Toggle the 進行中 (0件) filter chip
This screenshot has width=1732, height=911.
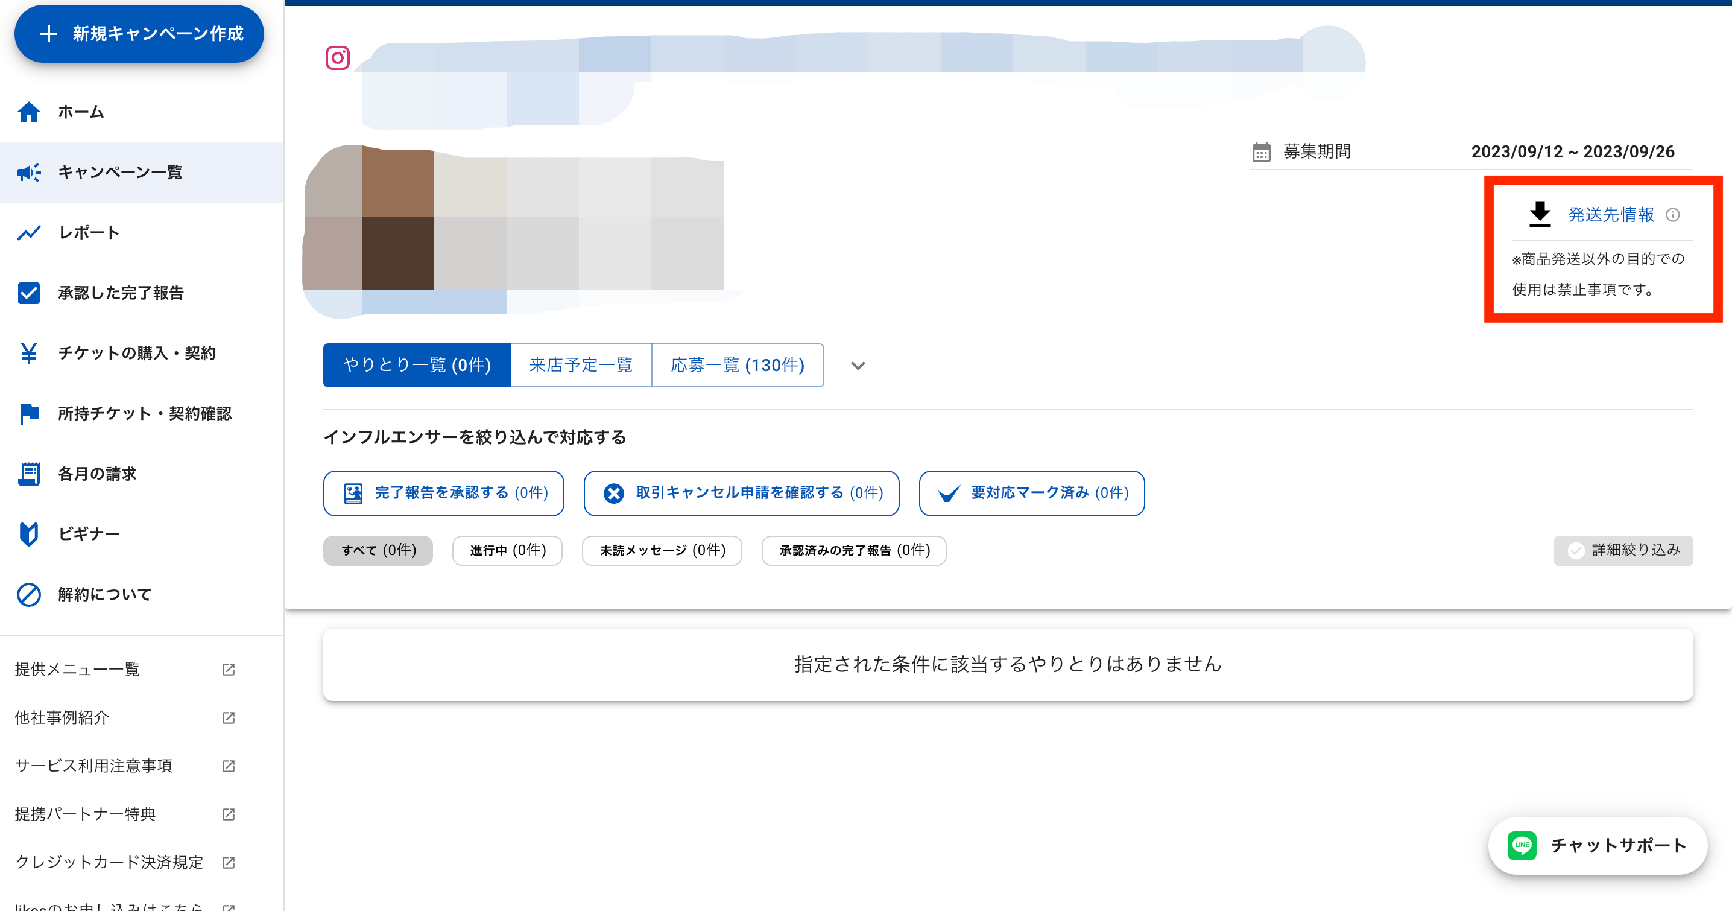(507, 550)
